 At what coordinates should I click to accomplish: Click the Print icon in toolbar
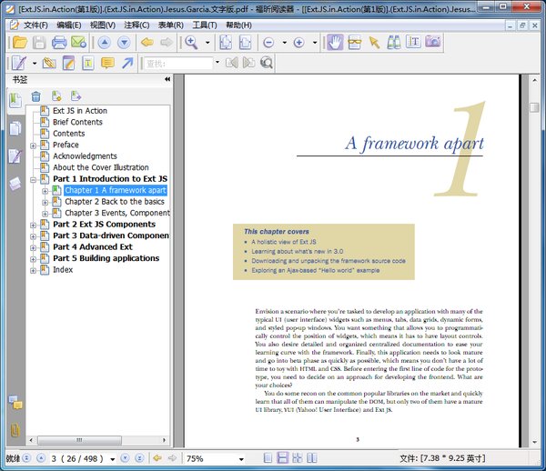(x=59, y=42)
